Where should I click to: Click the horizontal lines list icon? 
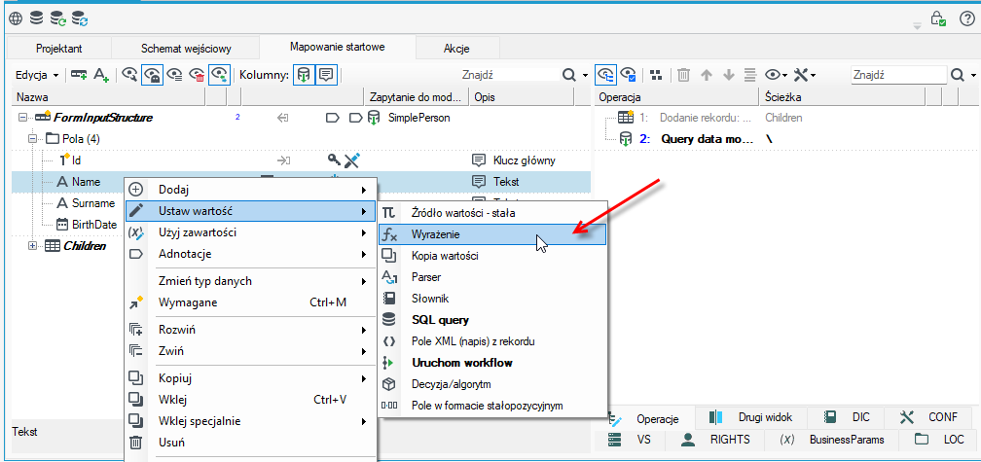tap(750, 74)
